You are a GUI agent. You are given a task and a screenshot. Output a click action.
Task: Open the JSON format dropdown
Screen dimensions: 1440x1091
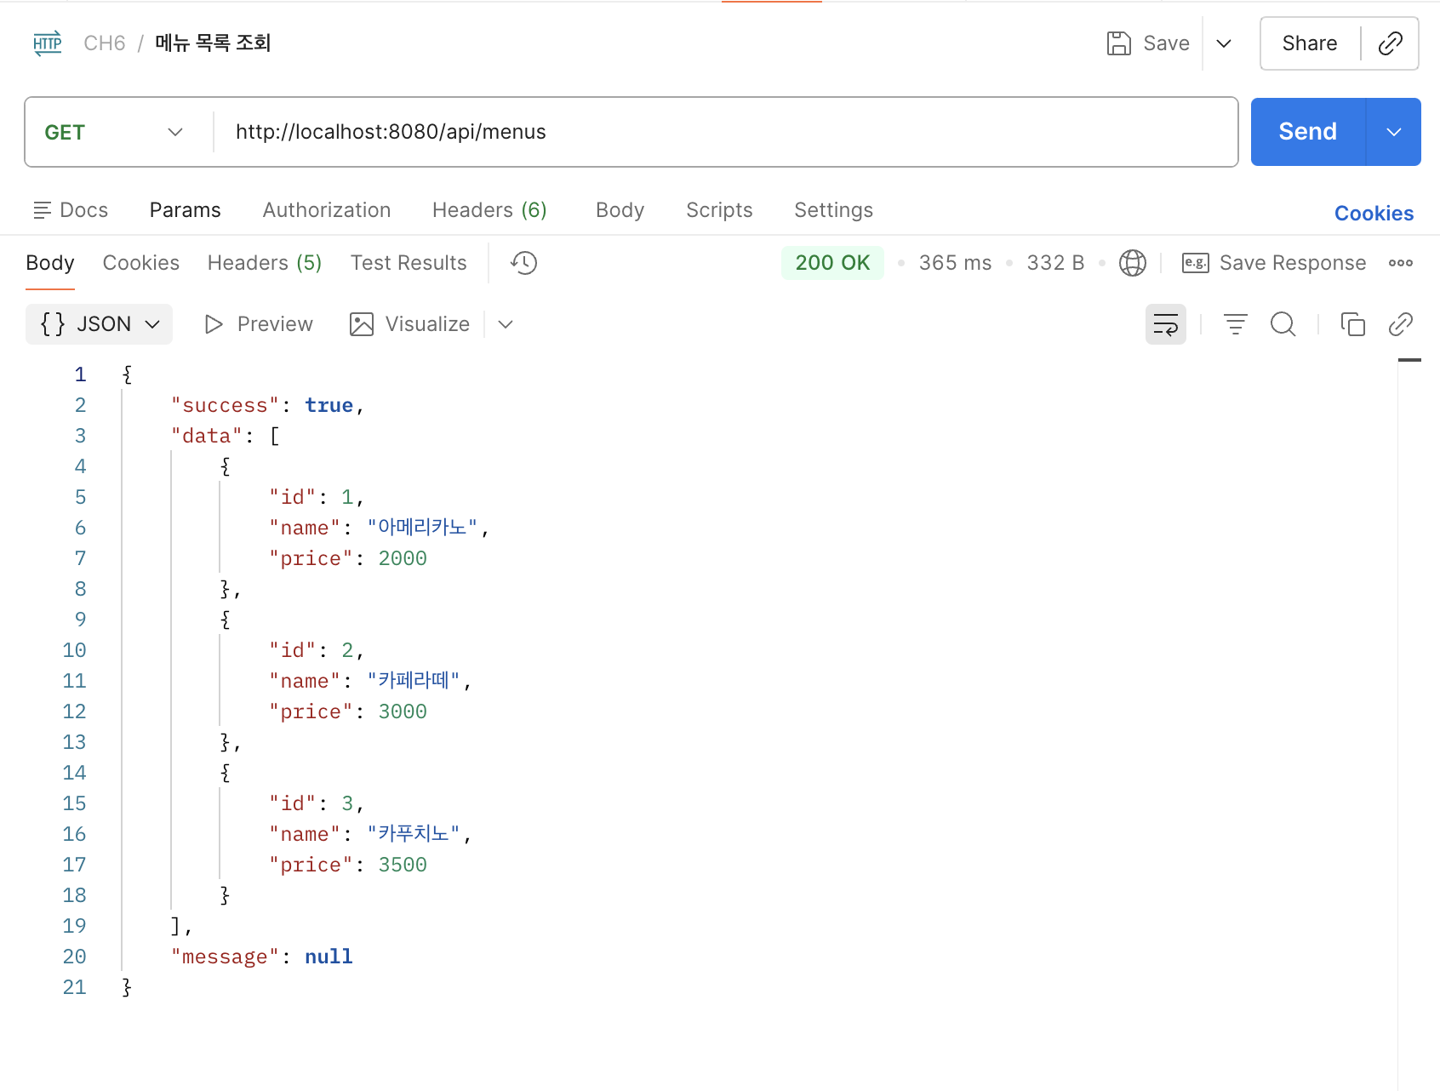pyautogui.click(x=100, y=324)
